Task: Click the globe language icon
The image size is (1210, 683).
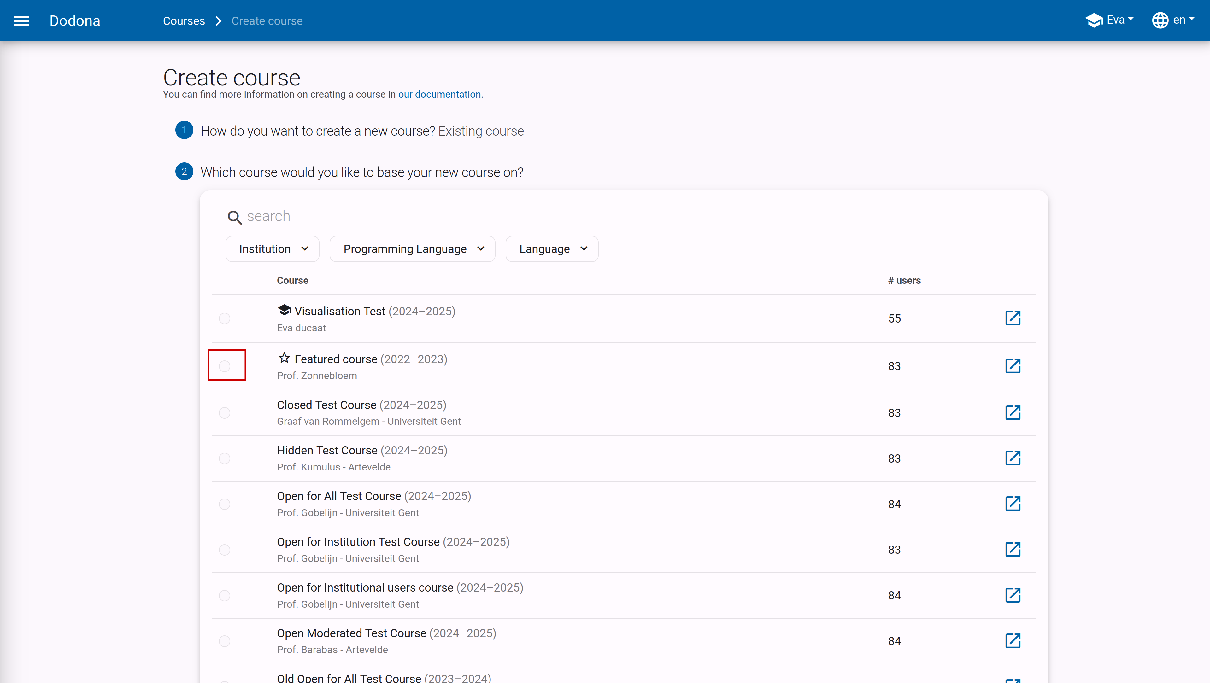Action: tap(1160, 20)
